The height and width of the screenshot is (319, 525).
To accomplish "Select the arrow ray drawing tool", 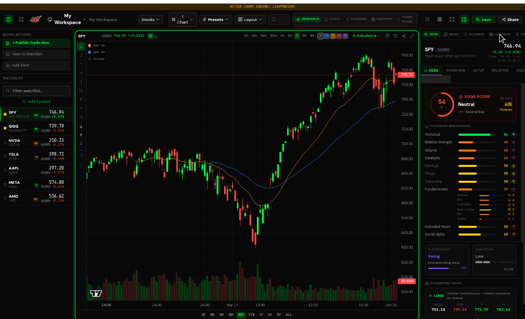I will coord(80,73).
